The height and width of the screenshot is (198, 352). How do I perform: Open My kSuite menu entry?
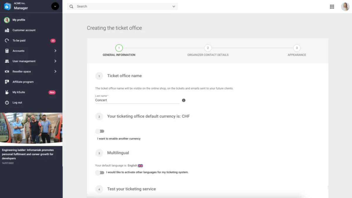[x=19, y=92]
